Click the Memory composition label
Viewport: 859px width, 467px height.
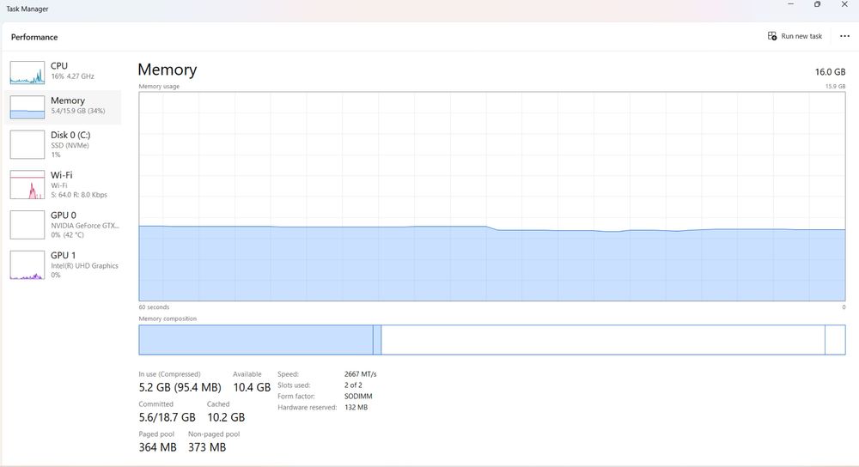[168, 318]
